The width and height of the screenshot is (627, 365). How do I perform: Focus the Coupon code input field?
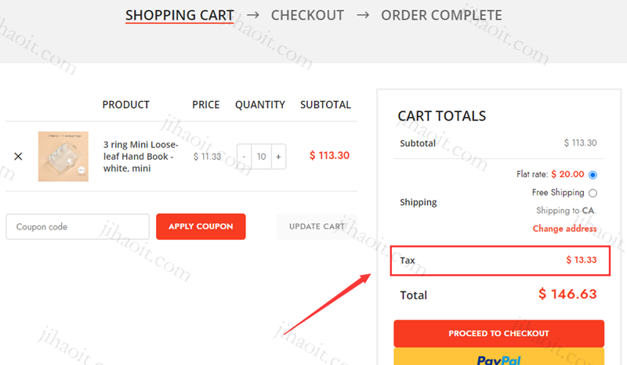tap(78, 226)
